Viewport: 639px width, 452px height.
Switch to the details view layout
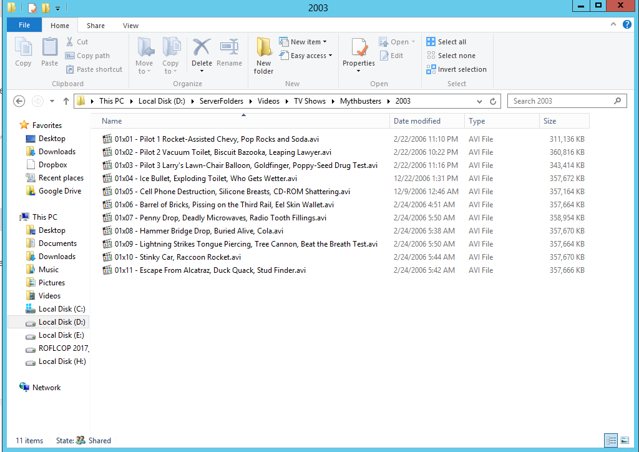click(611, 441)
